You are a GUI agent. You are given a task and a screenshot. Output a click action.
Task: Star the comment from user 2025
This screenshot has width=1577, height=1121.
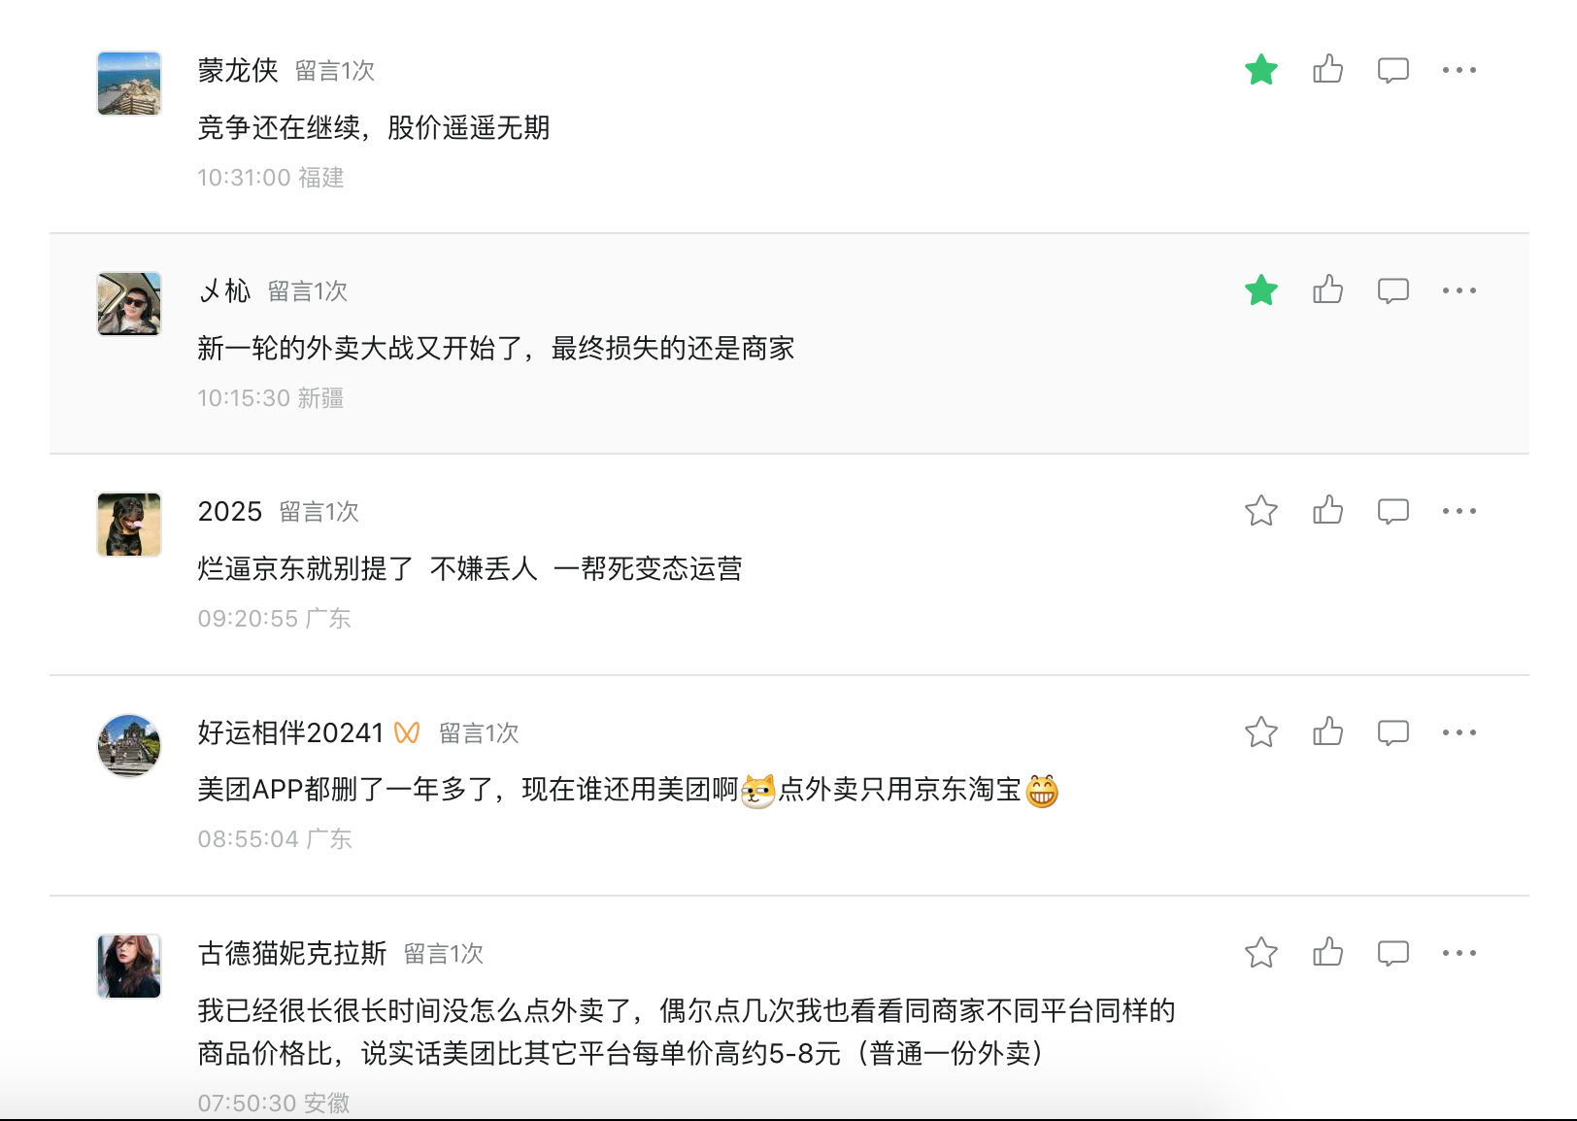1260,511
